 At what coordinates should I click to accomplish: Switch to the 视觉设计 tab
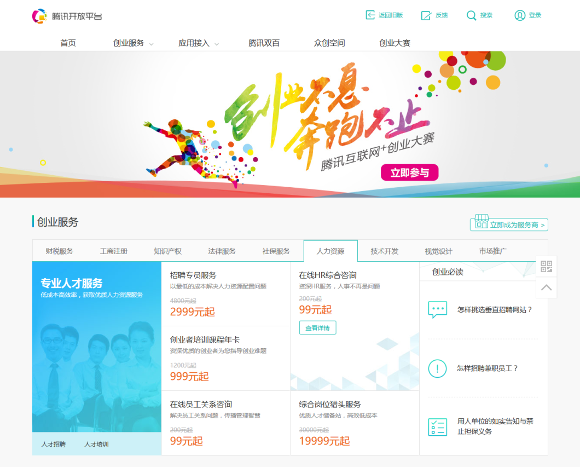coord(438,251)
